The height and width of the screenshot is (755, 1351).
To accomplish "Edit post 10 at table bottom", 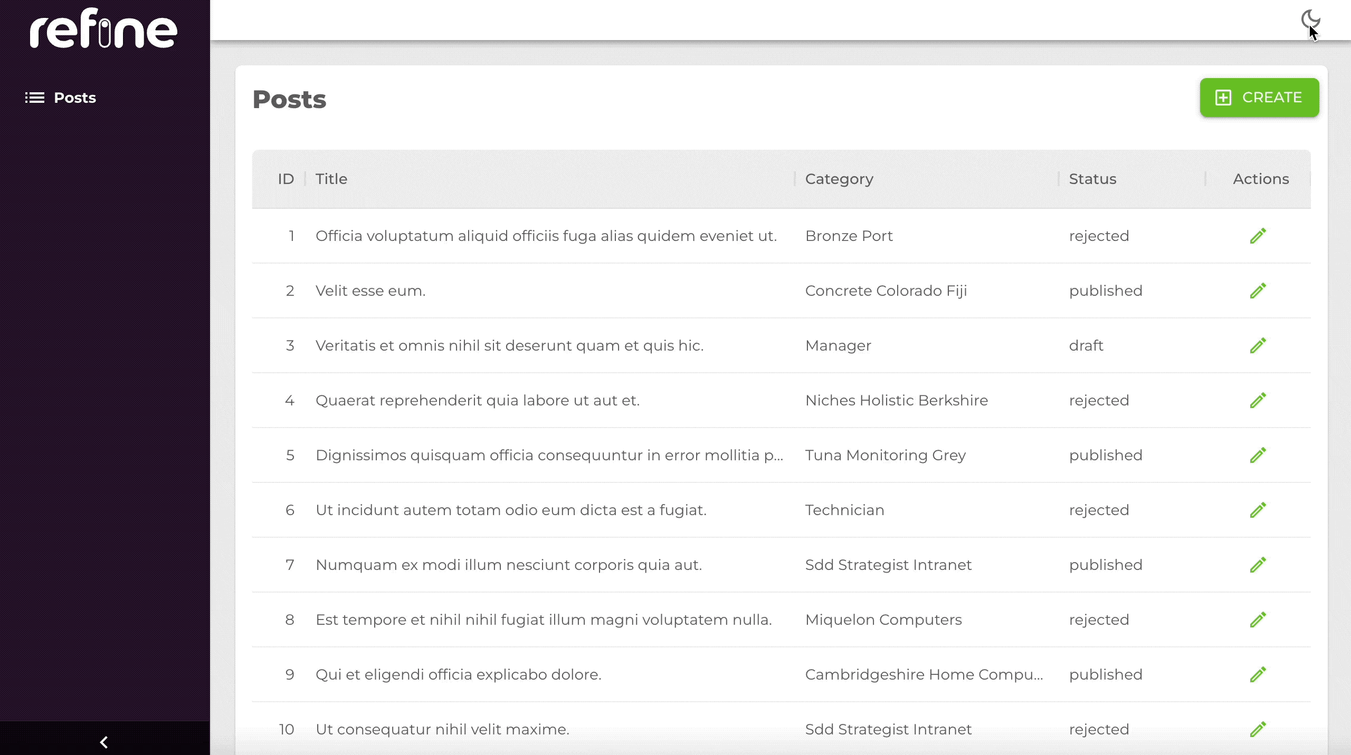I will pos(1258,729).
